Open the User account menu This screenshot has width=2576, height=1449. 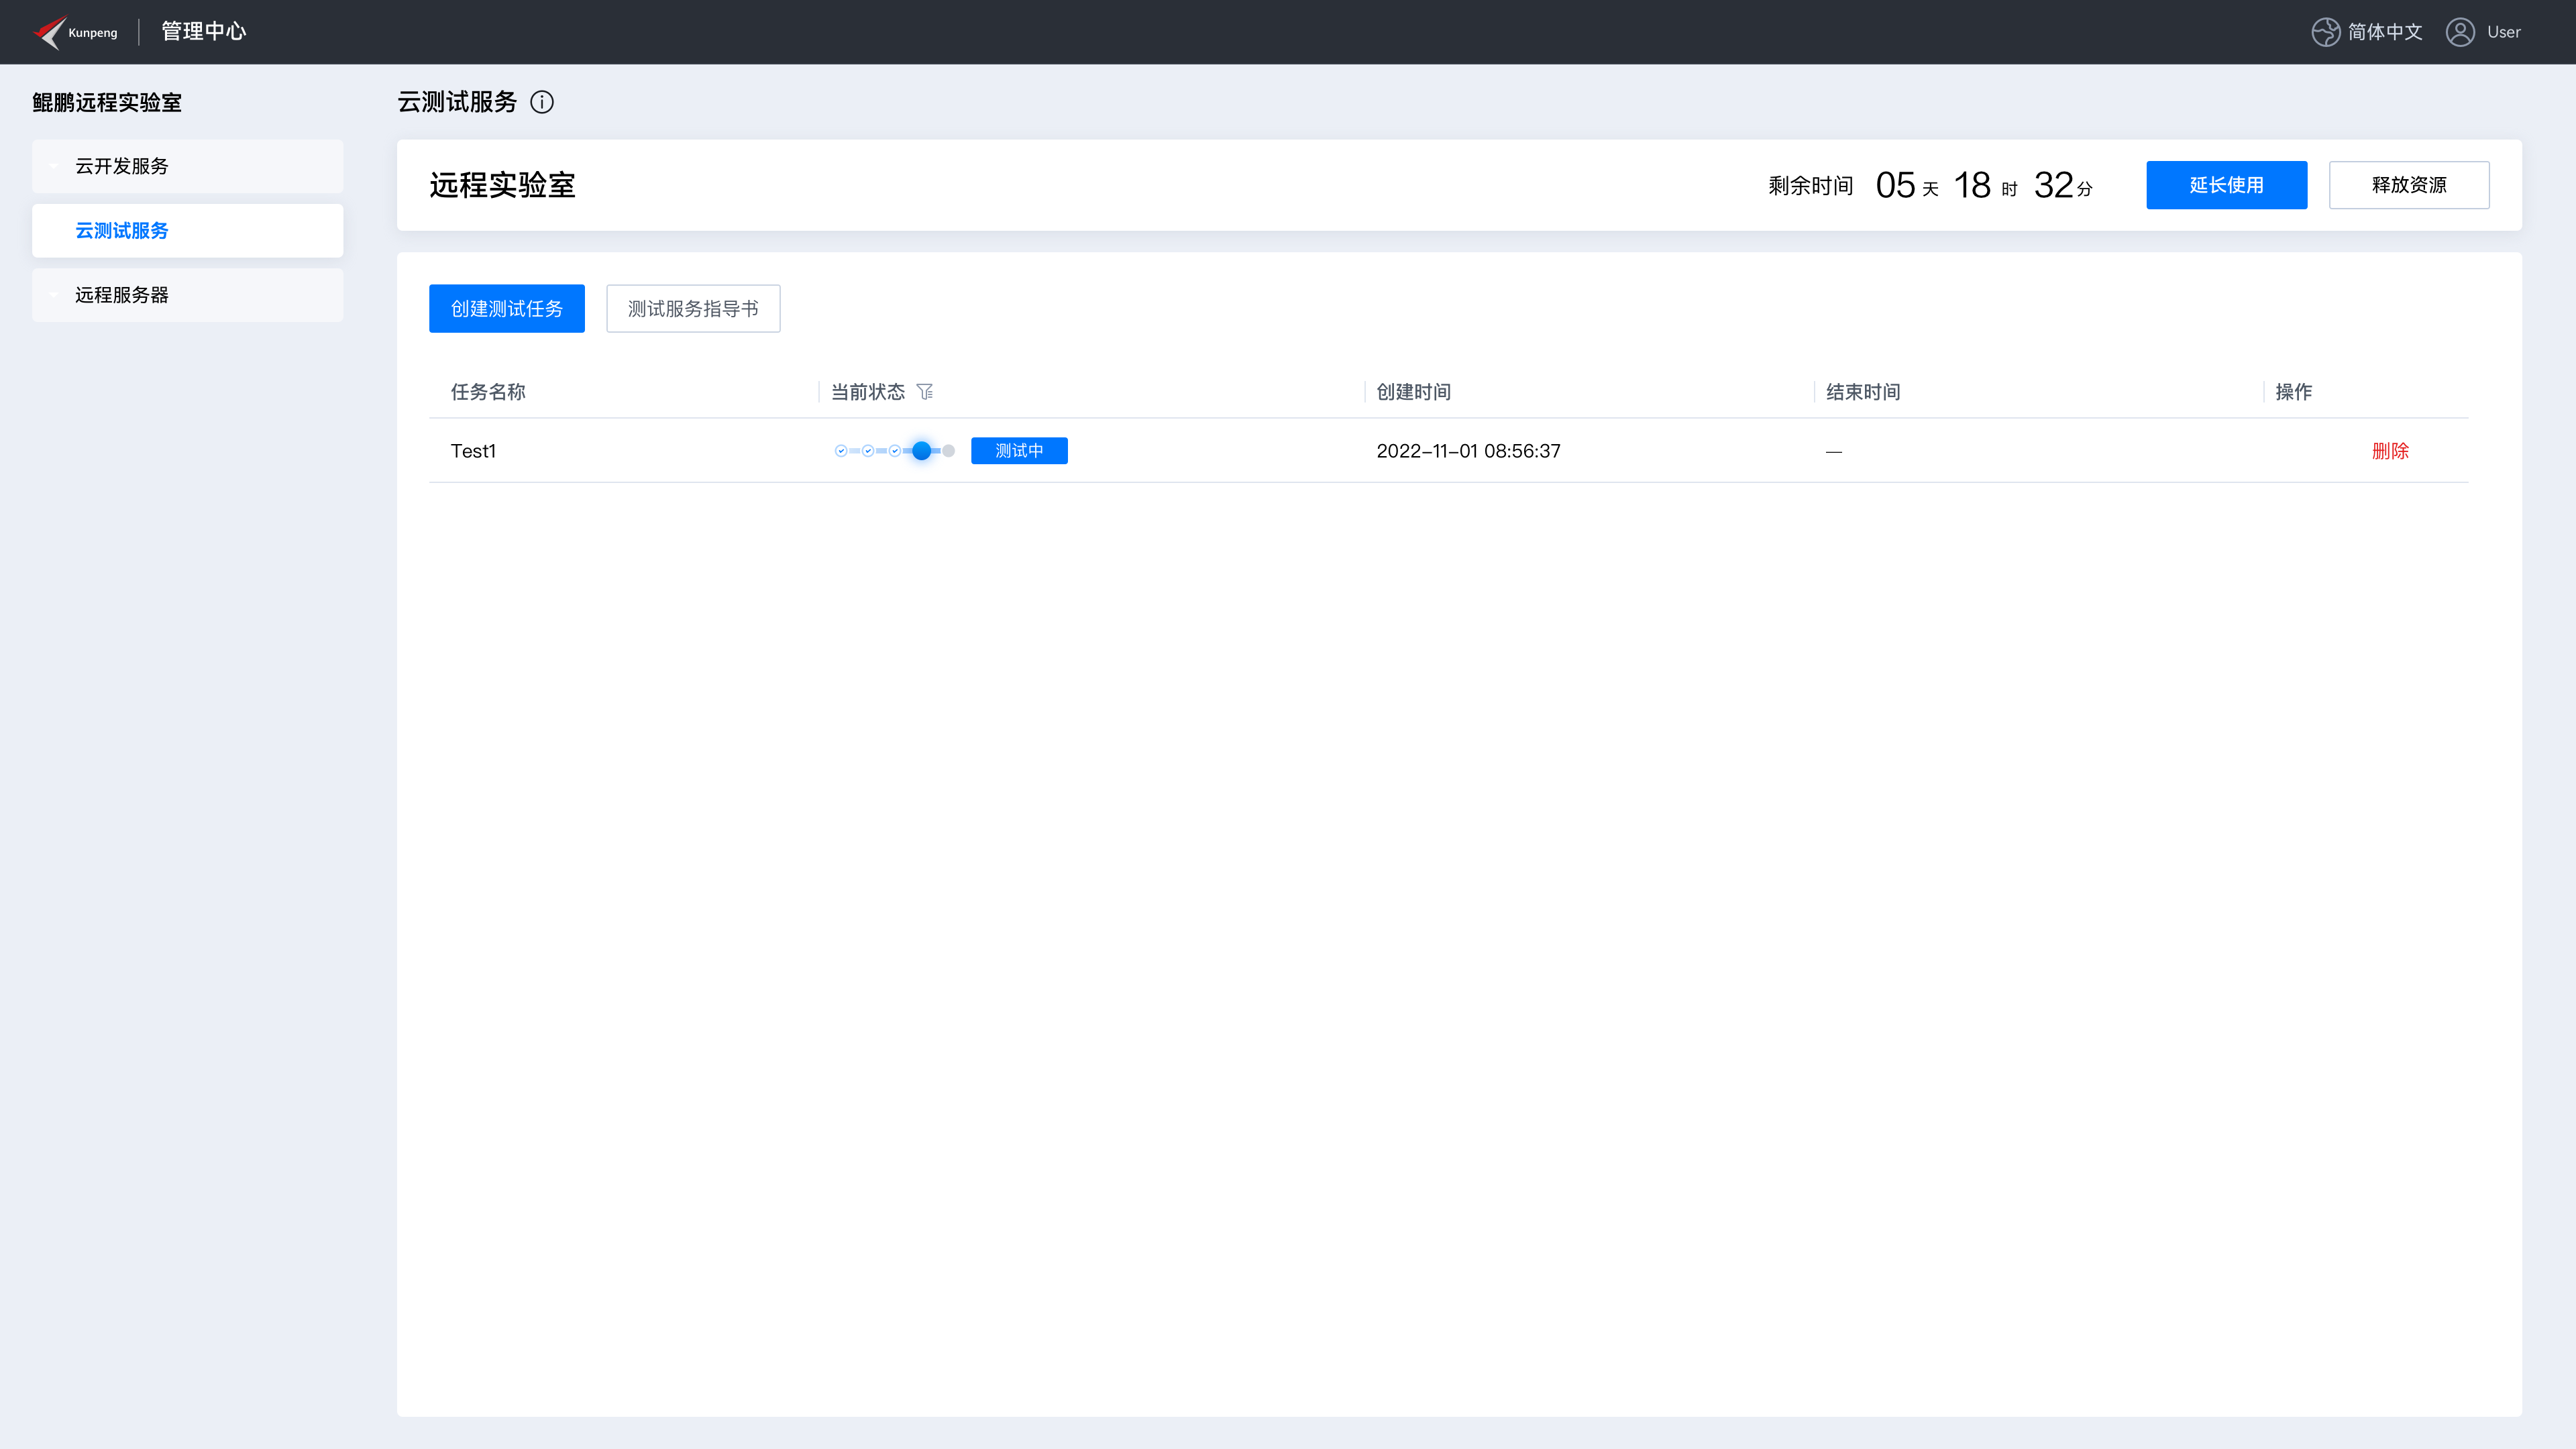click(x=2504, y=32)
